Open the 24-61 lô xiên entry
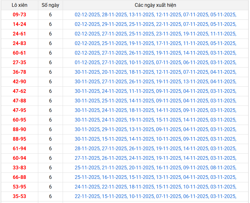 click(19, 34)
